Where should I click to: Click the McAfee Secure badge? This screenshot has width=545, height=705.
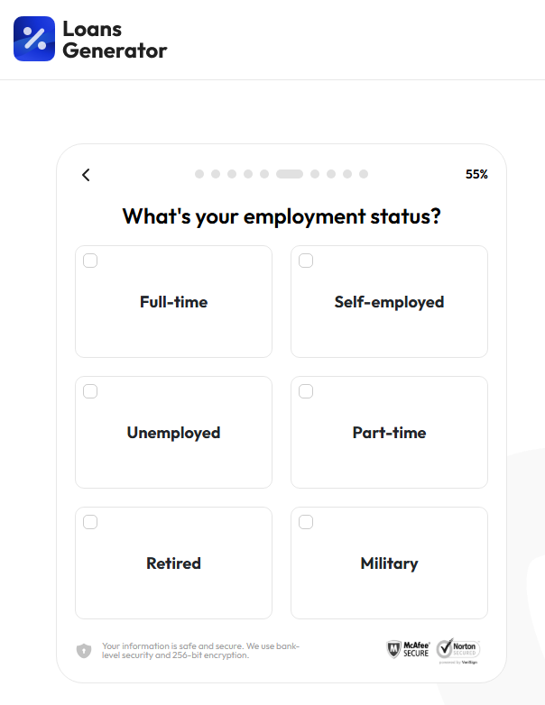click(408, 650)
